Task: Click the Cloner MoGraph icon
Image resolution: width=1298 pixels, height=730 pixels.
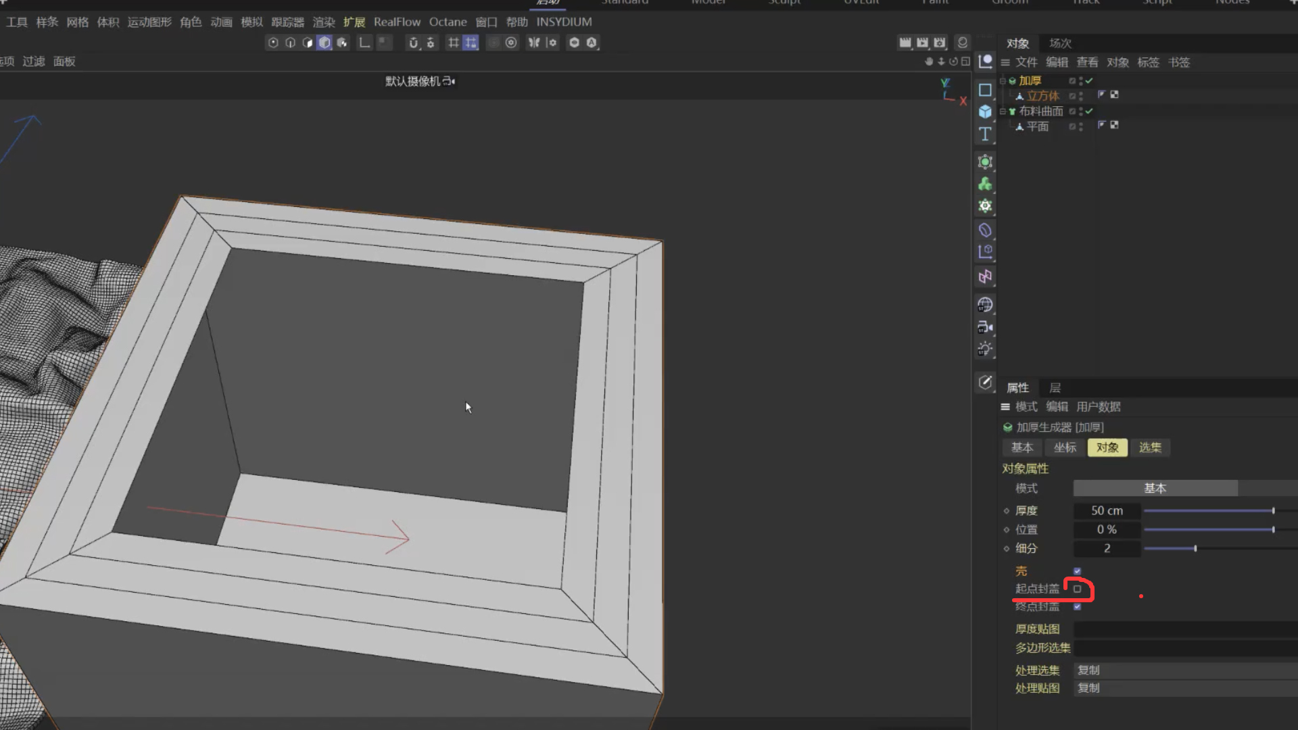Action: pos(985,184)
